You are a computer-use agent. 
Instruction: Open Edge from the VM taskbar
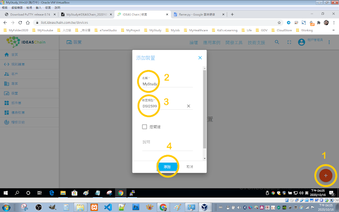pos(51,193)
